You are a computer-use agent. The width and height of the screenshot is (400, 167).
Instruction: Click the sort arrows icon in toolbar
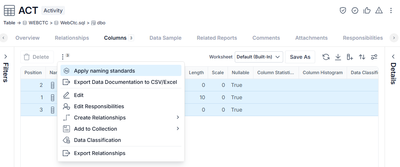362,57
